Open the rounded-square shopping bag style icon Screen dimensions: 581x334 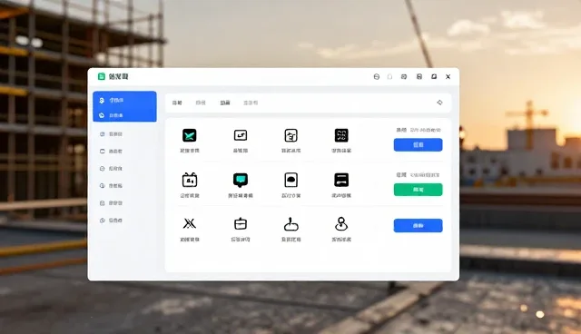(290, 135)
